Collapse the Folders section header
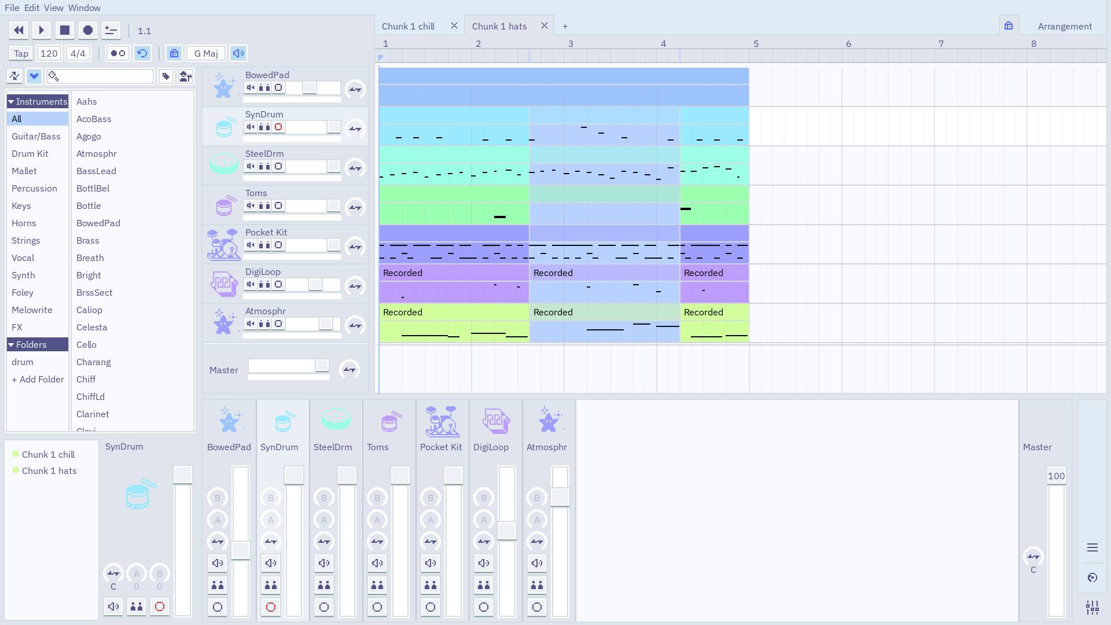Image resolution: width=1111 pixels, height=625 pixels. point(38,344)
